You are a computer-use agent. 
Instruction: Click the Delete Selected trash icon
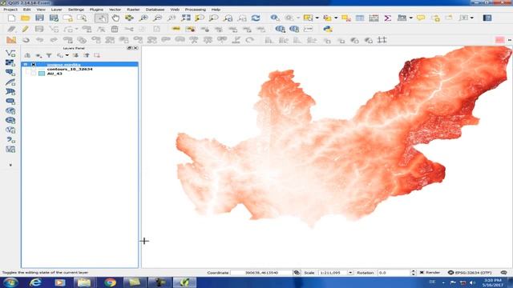(115, 29)
